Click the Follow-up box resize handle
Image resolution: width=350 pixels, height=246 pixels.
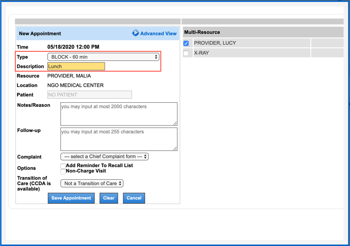[x=175, y=148]
